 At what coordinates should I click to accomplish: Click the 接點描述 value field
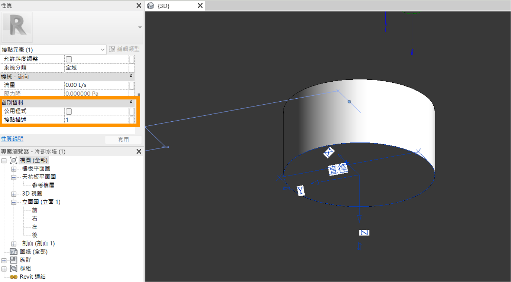pos(96,120)
